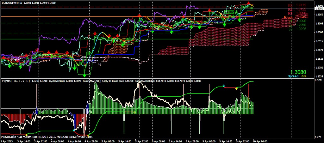324x143 pixels.
Task: Click the 10 Apr 06:00 time axis label
Action: [x=261, y=141]
